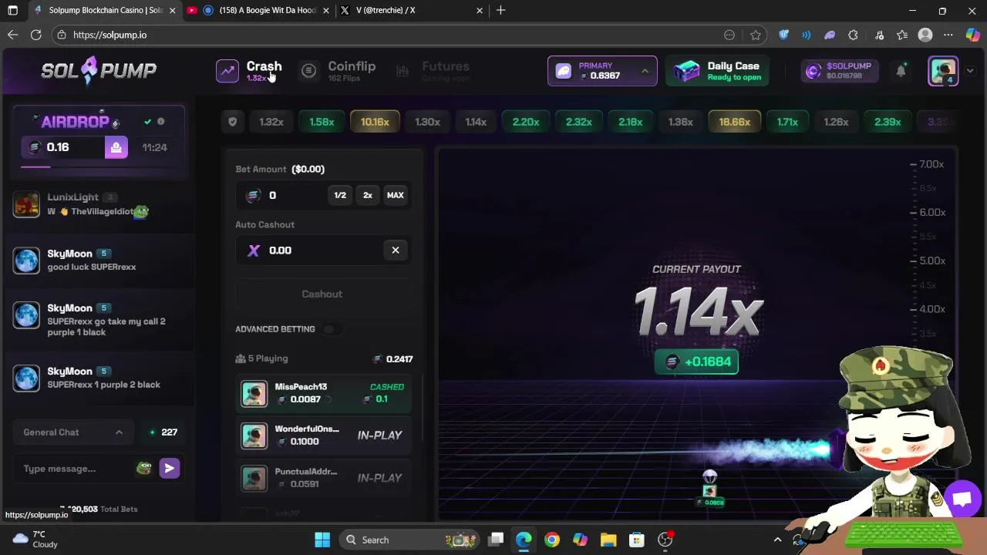Open the Crash game tab
This screenshot has height=555, width=987.
264,70
